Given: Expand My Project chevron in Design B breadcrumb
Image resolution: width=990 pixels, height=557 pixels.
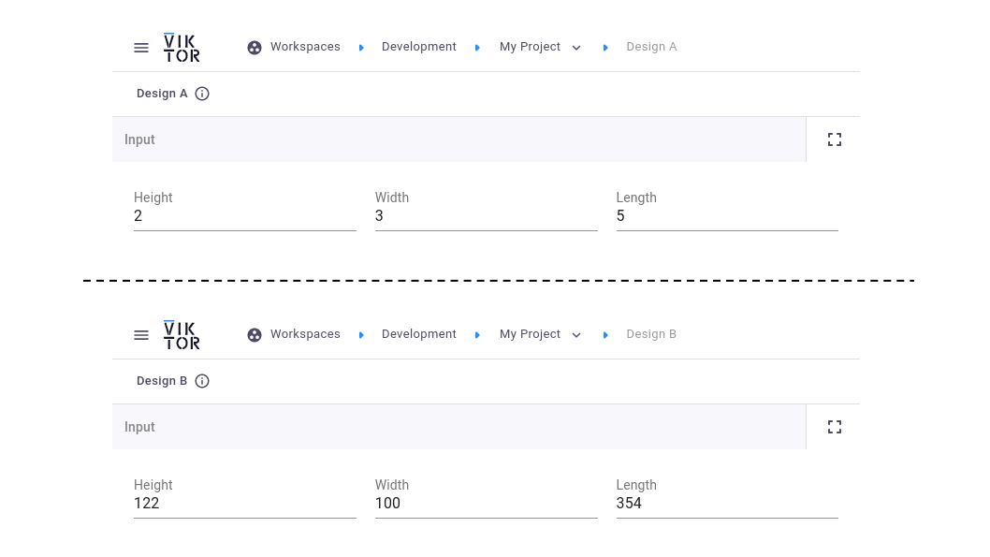Looking at the screenshot, I should point(576,335).
